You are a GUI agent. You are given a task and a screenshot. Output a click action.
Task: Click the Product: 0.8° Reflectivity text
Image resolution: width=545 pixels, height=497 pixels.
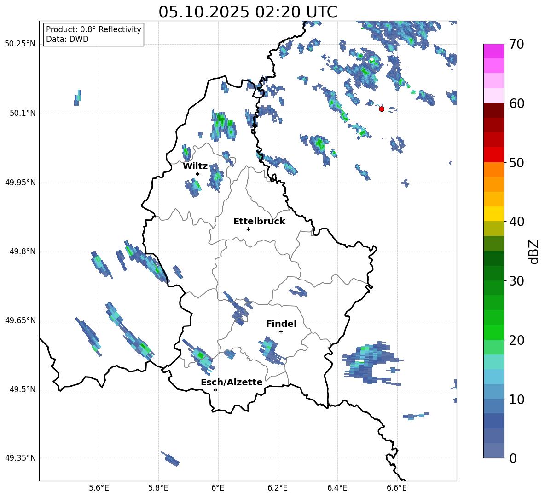click(x=93, y=29)
